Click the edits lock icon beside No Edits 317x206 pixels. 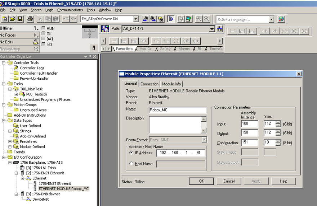pos(36,42)
